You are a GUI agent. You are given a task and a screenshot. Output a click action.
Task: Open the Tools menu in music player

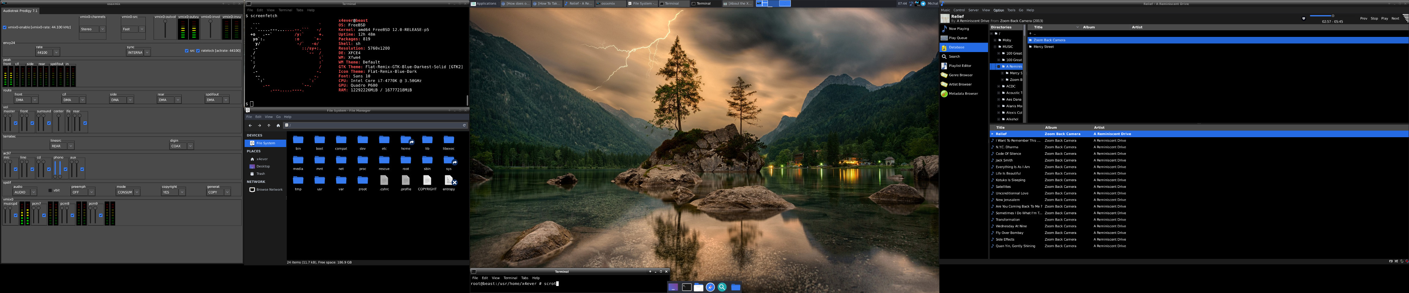click(x=1011, y=11)
